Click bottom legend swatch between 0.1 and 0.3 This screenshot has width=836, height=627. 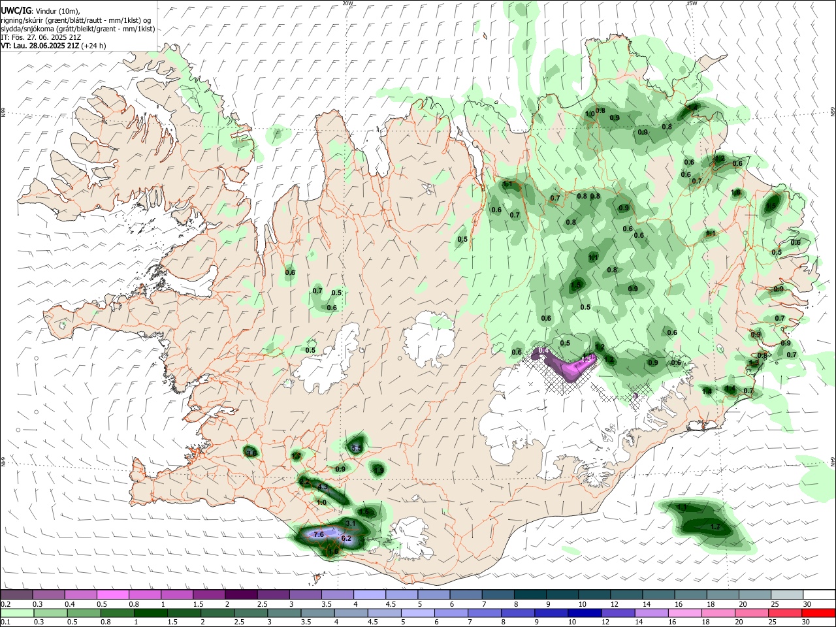(x=17, y=613)
